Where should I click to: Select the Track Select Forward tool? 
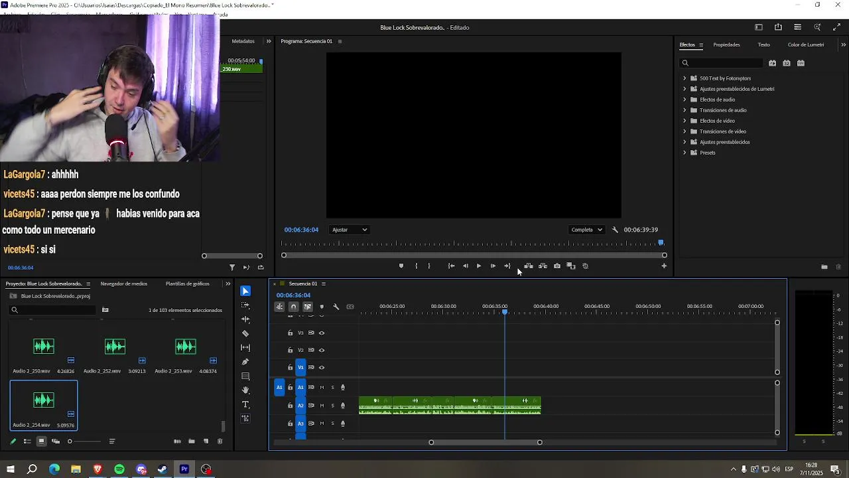(245, 305)
